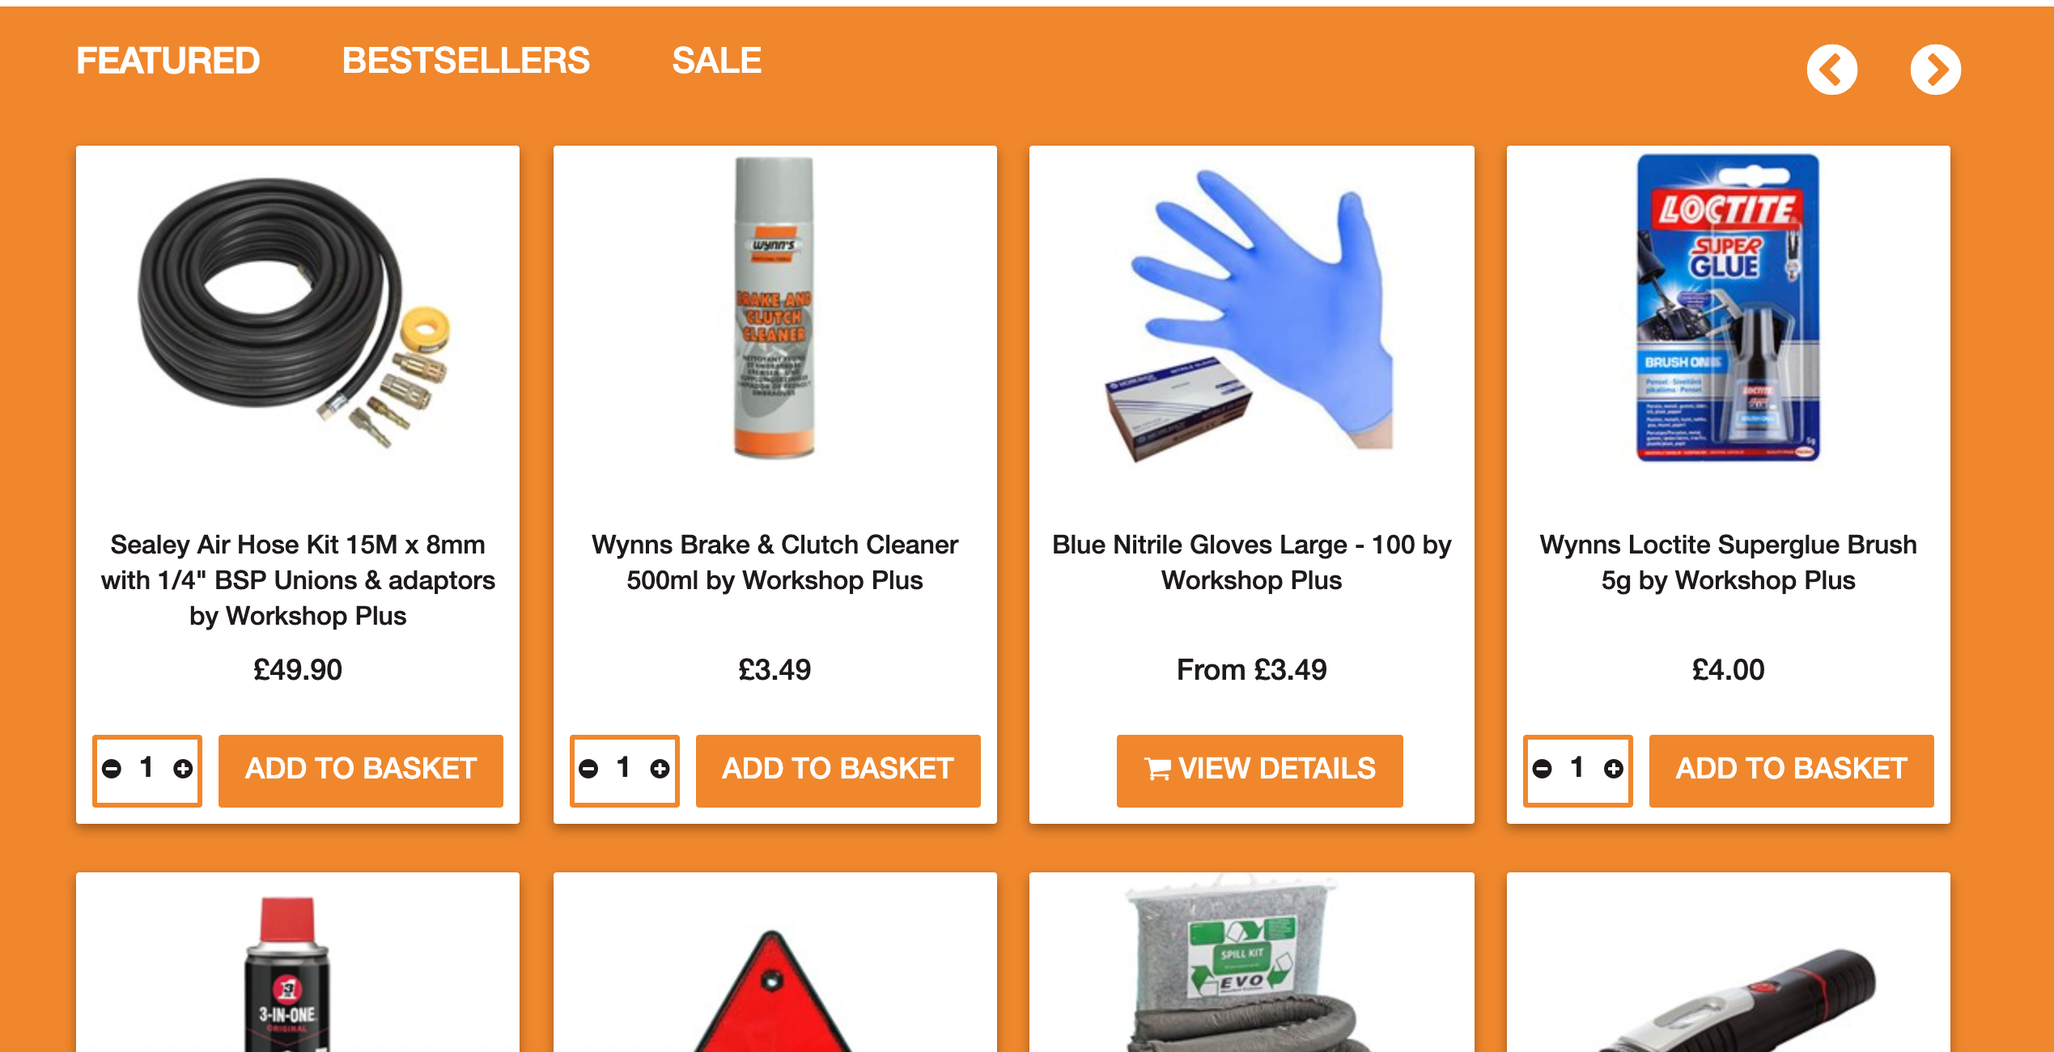Increase quantity for Loctite Superglue Brush
This screenshot has width=2054, height=1052.
tap(1613, 769)
